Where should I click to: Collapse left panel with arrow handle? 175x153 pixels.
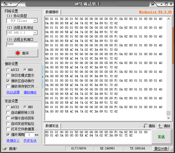tap(43, 77)
